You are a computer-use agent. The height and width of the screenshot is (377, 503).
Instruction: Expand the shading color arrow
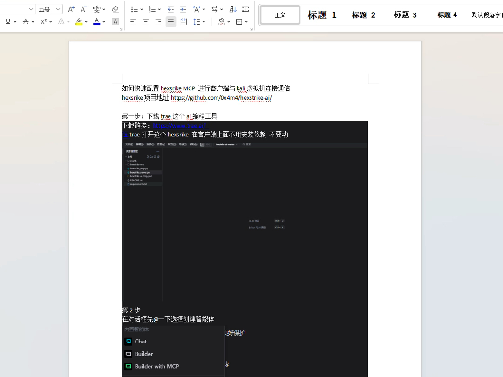pyautogui.click(x=228, y=22)
